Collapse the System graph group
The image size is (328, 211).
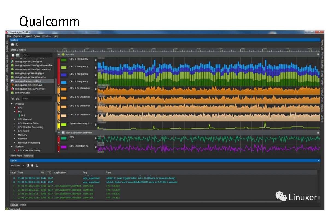[x=59, y=54]
